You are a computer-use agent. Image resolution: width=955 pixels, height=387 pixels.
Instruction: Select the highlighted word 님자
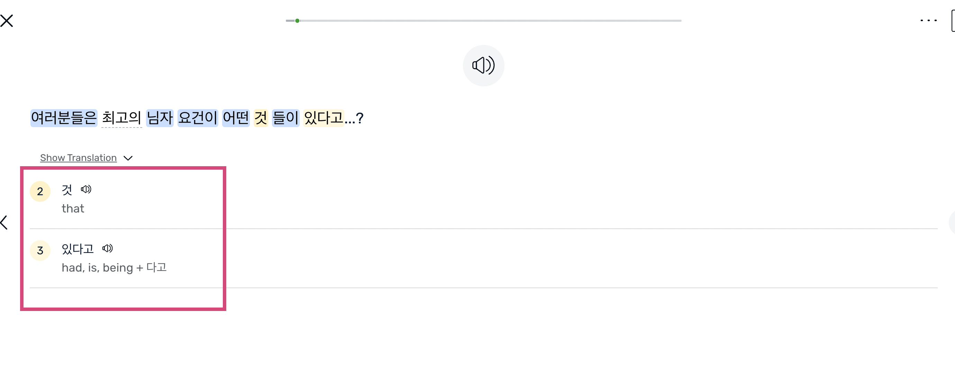[160, 118]
